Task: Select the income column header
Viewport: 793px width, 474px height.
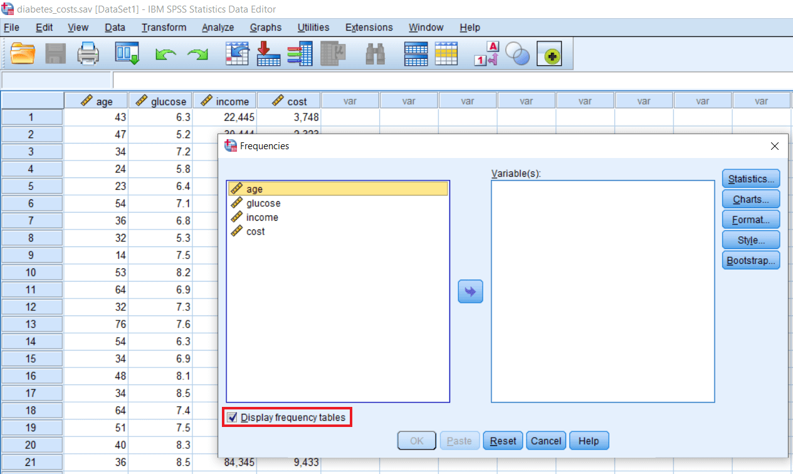Action: pos(225,101)
